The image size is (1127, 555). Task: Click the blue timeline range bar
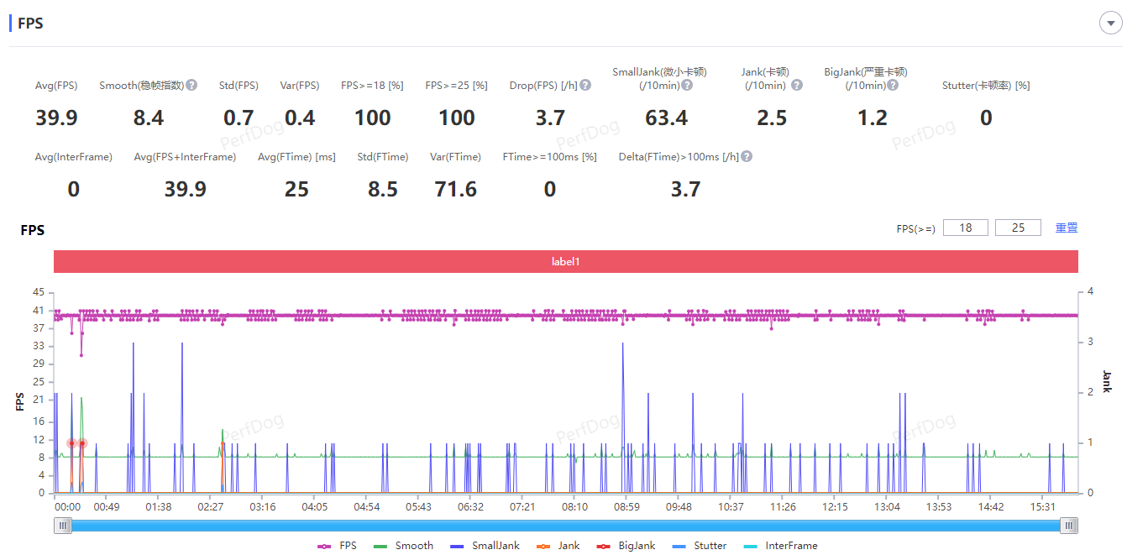566,526
